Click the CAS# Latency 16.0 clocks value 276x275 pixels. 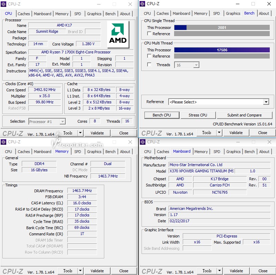pos(82,203)
